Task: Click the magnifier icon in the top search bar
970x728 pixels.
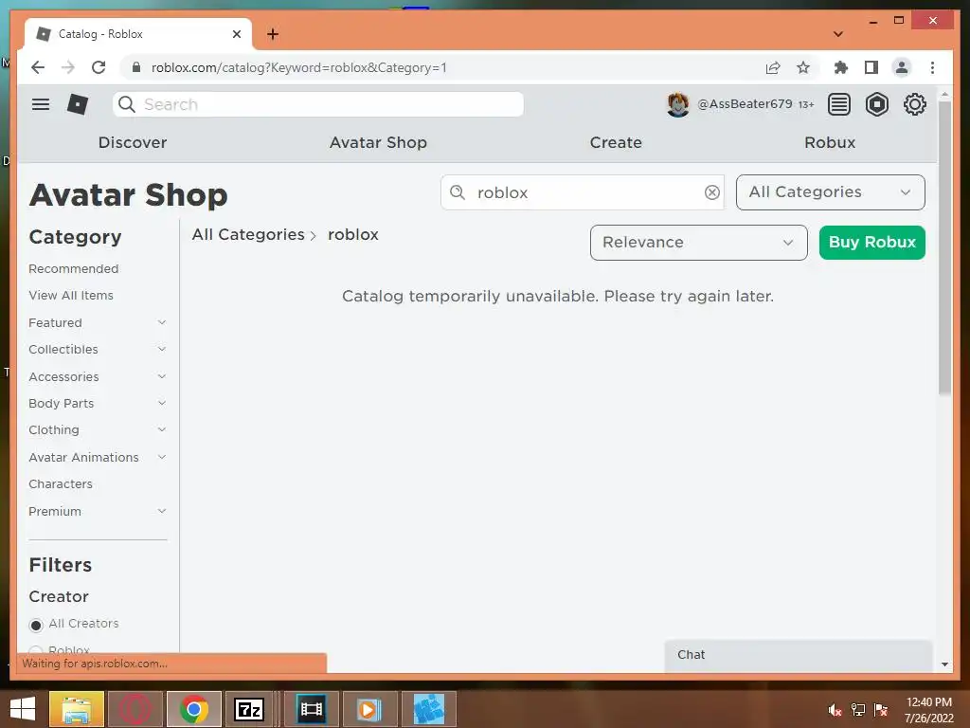Action: click(127, 104)
